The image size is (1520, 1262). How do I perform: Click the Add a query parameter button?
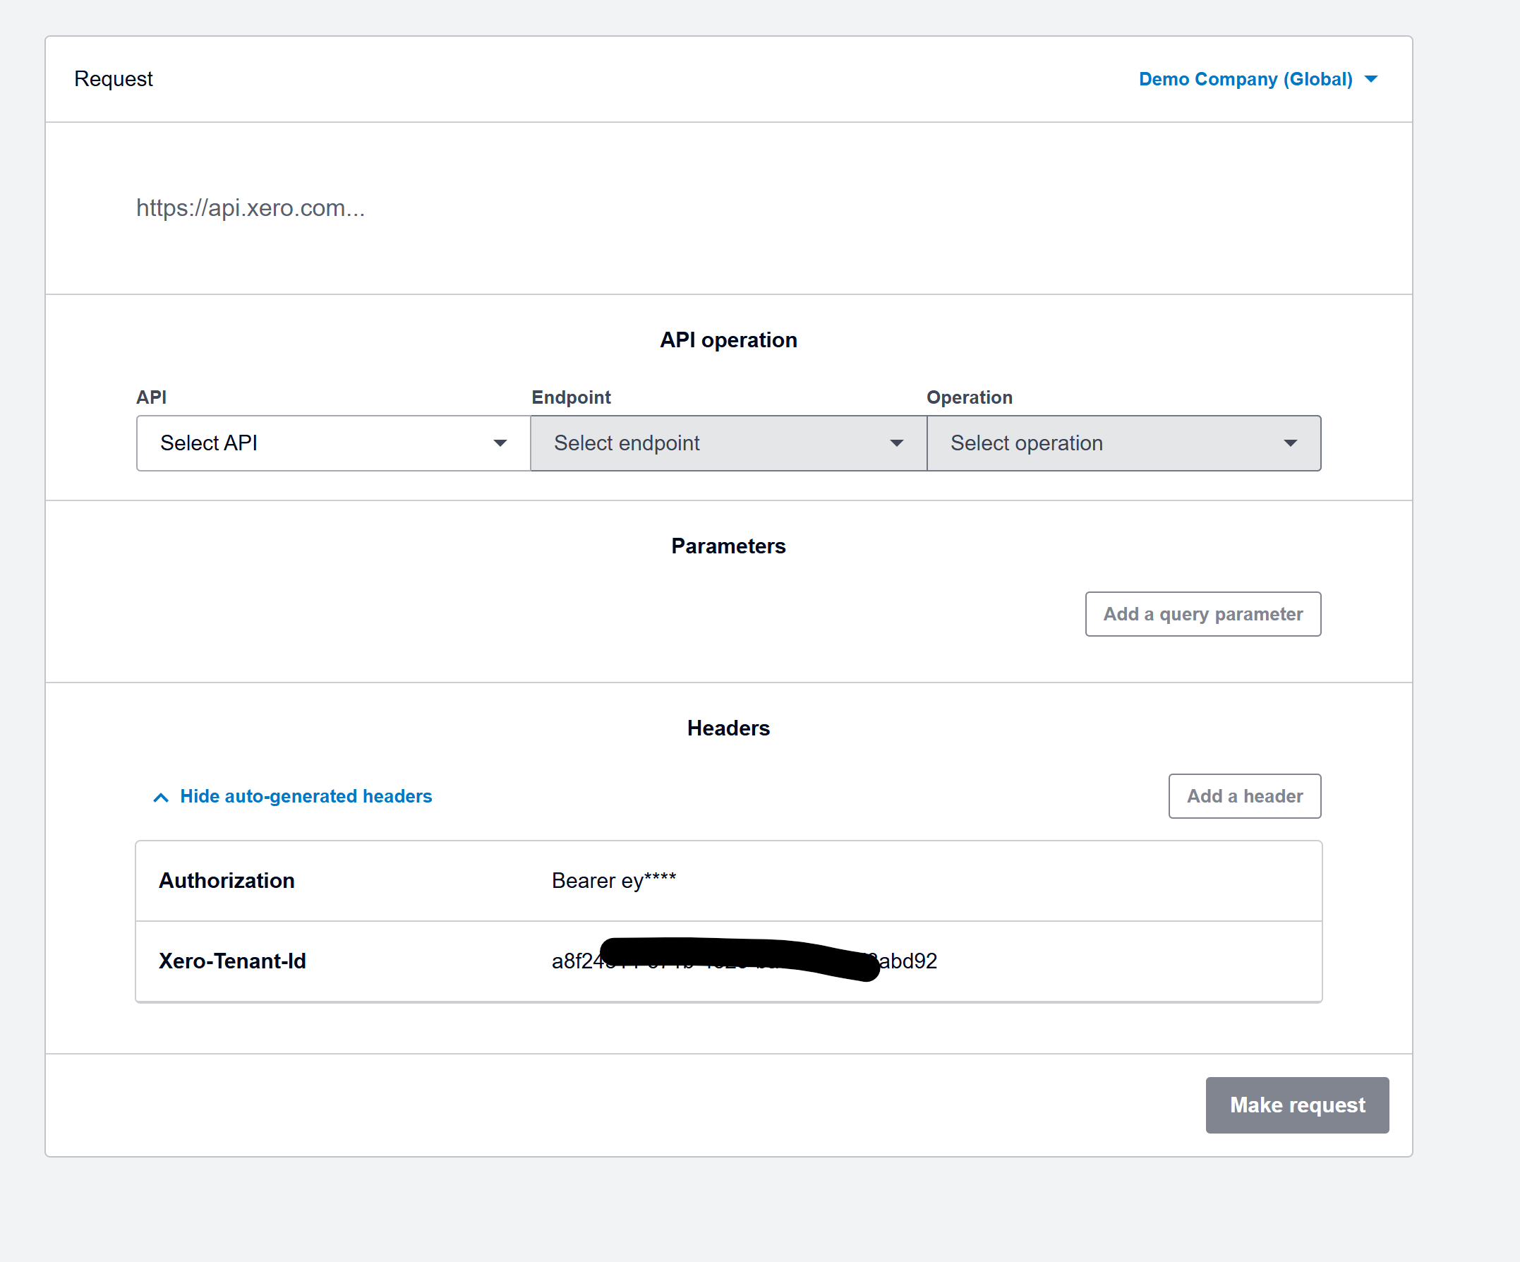point(1203,614)
